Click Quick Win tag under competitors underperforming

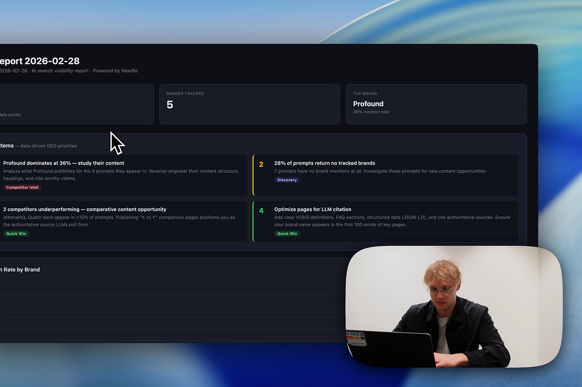[x=16, y=234]
